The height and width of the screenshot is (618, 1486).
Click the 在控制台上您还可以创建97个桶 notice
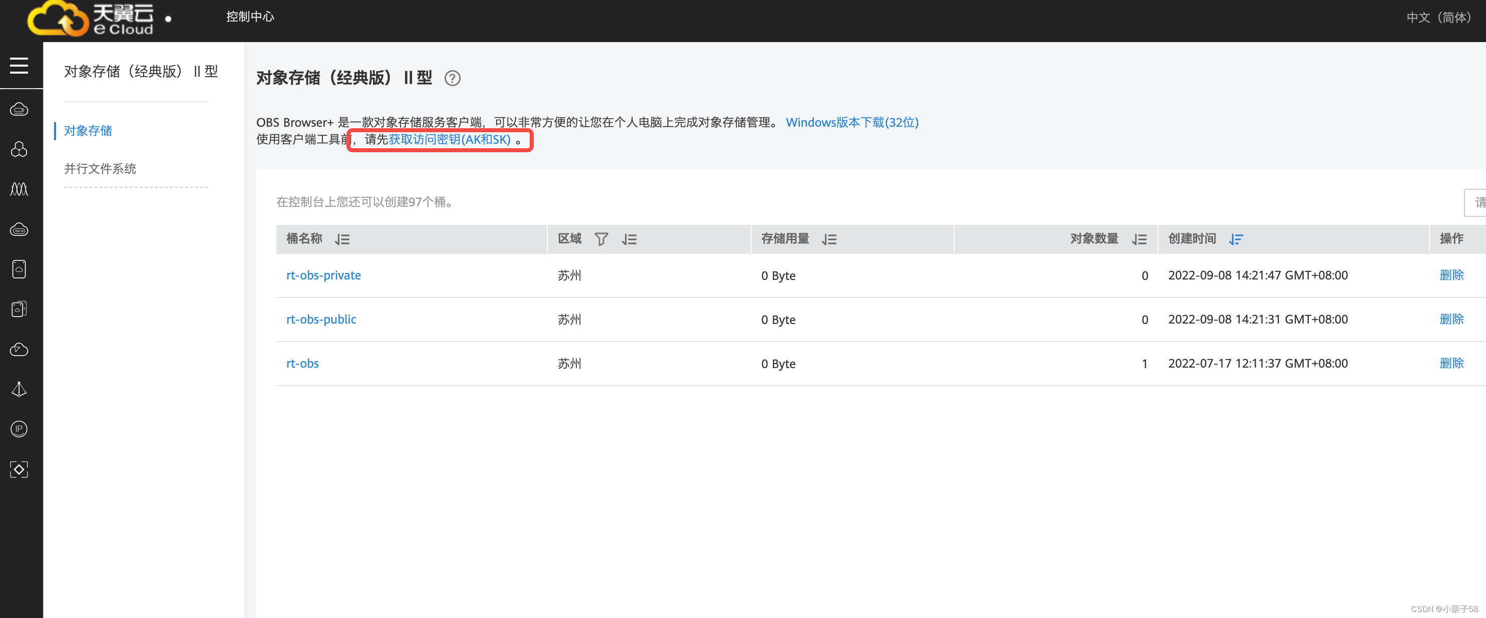(364, 202)
